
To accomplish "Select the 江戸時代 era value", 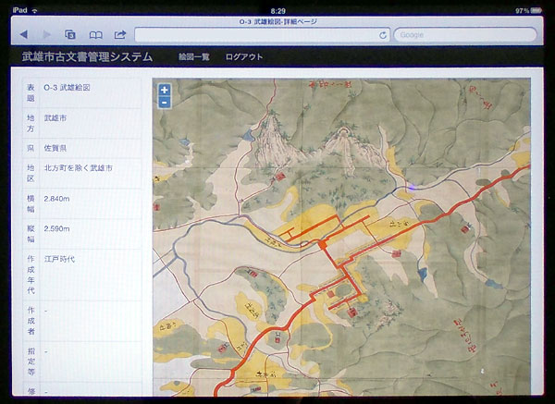I will [59, 259].
